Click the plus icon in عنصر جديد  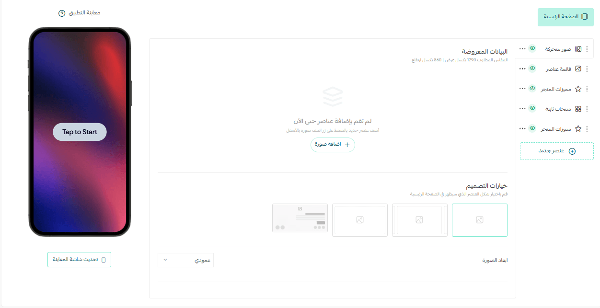coord(572,151)
